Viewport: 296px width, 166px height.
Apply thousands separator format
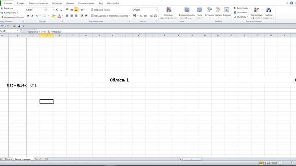pos(145,16)
